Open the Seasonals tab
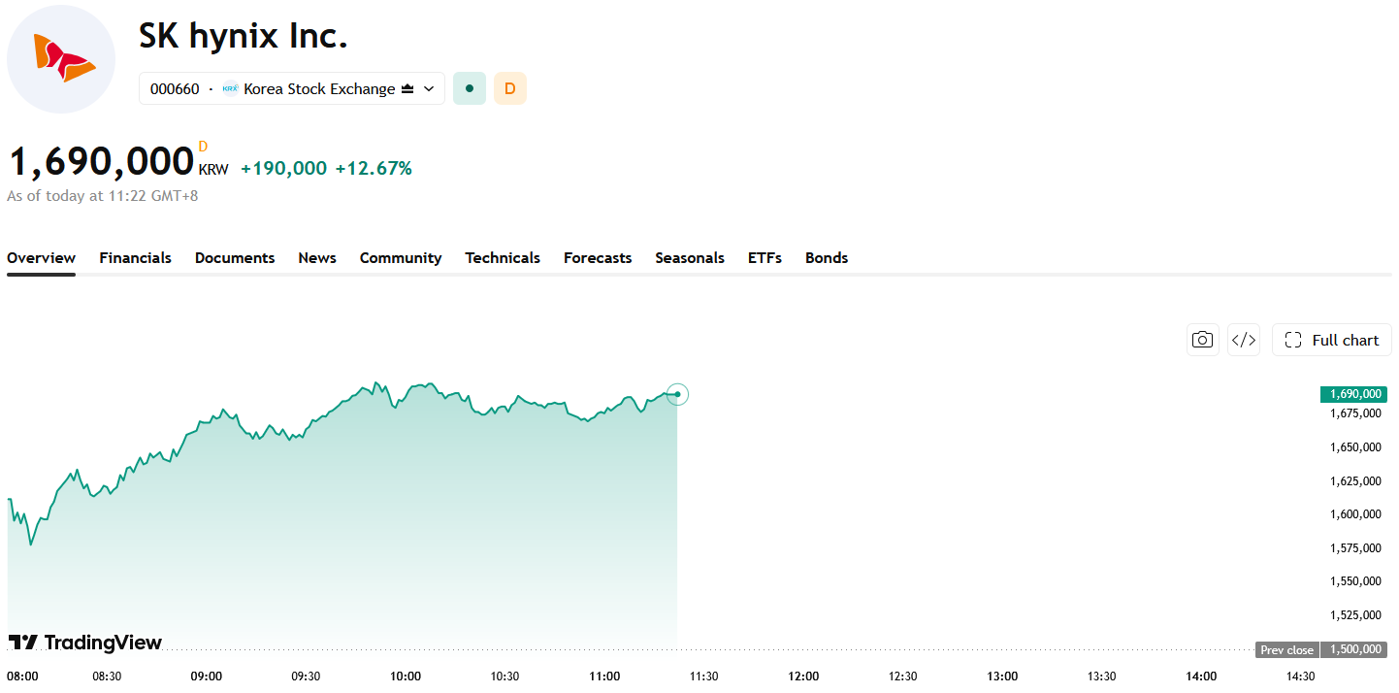 click(x=690, y=258)
